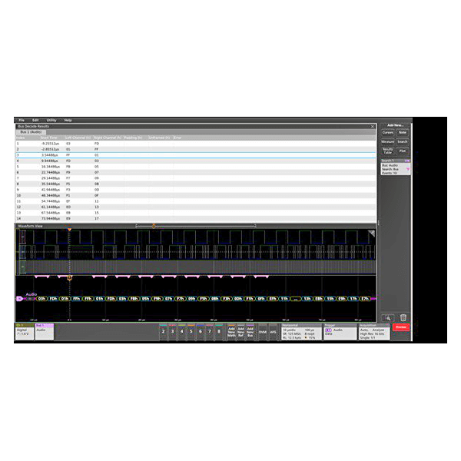This screenshot has width=461, height=461.
Task: Click the Index column header
Action: tap(21, 138)
